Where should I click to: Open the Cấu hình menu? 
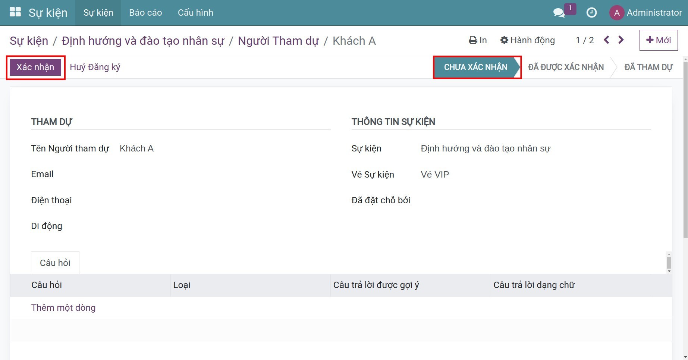tap(195, 12)
